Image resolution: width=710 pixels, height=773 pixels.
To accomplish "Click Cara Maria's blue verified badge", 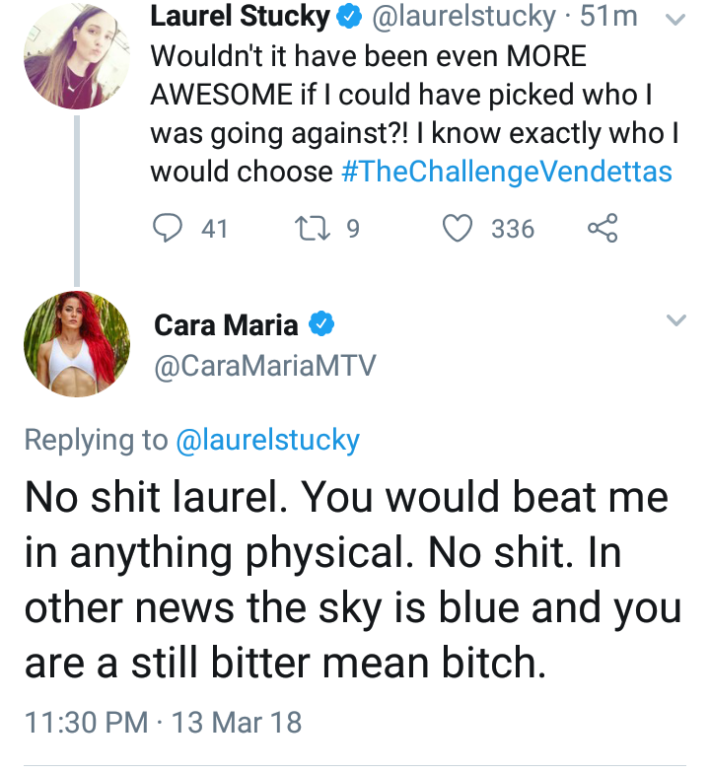I will pyautogui.click(x=321, y=324).
